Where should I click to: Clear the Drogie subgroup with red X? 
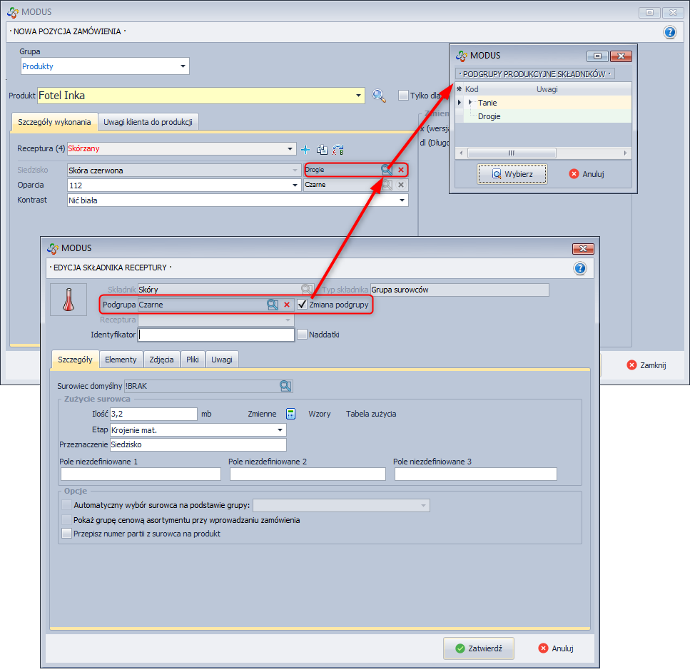tap(401, 170)
